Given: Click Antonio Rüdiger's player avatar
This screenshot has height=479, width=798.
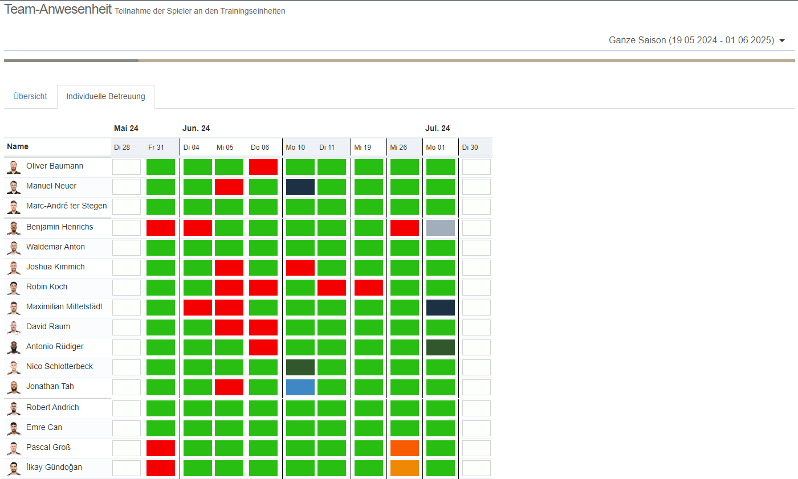Looking at the screenshot, I should click(13, 347).
